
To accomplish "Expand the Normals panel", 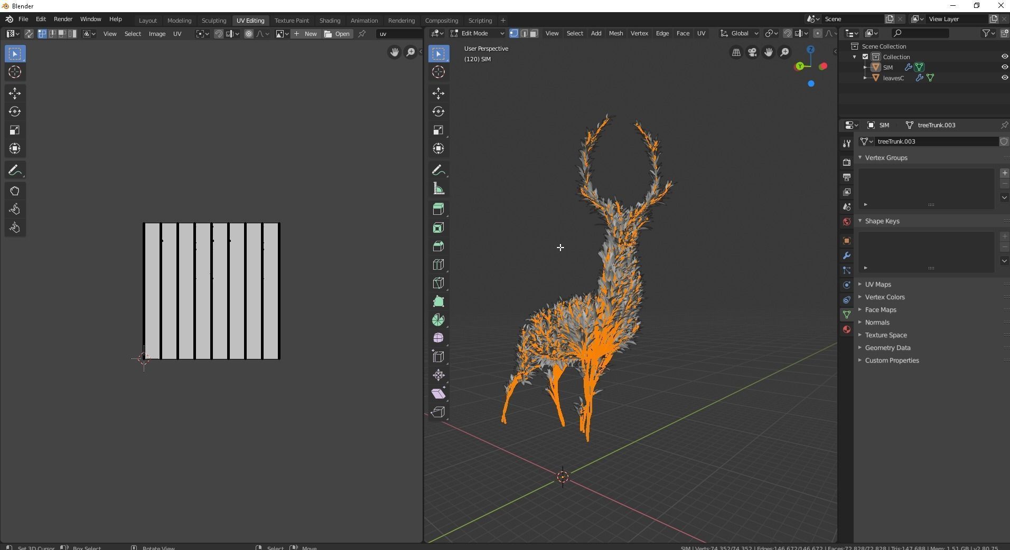I will pyautogui.click(x=877, y=323).
